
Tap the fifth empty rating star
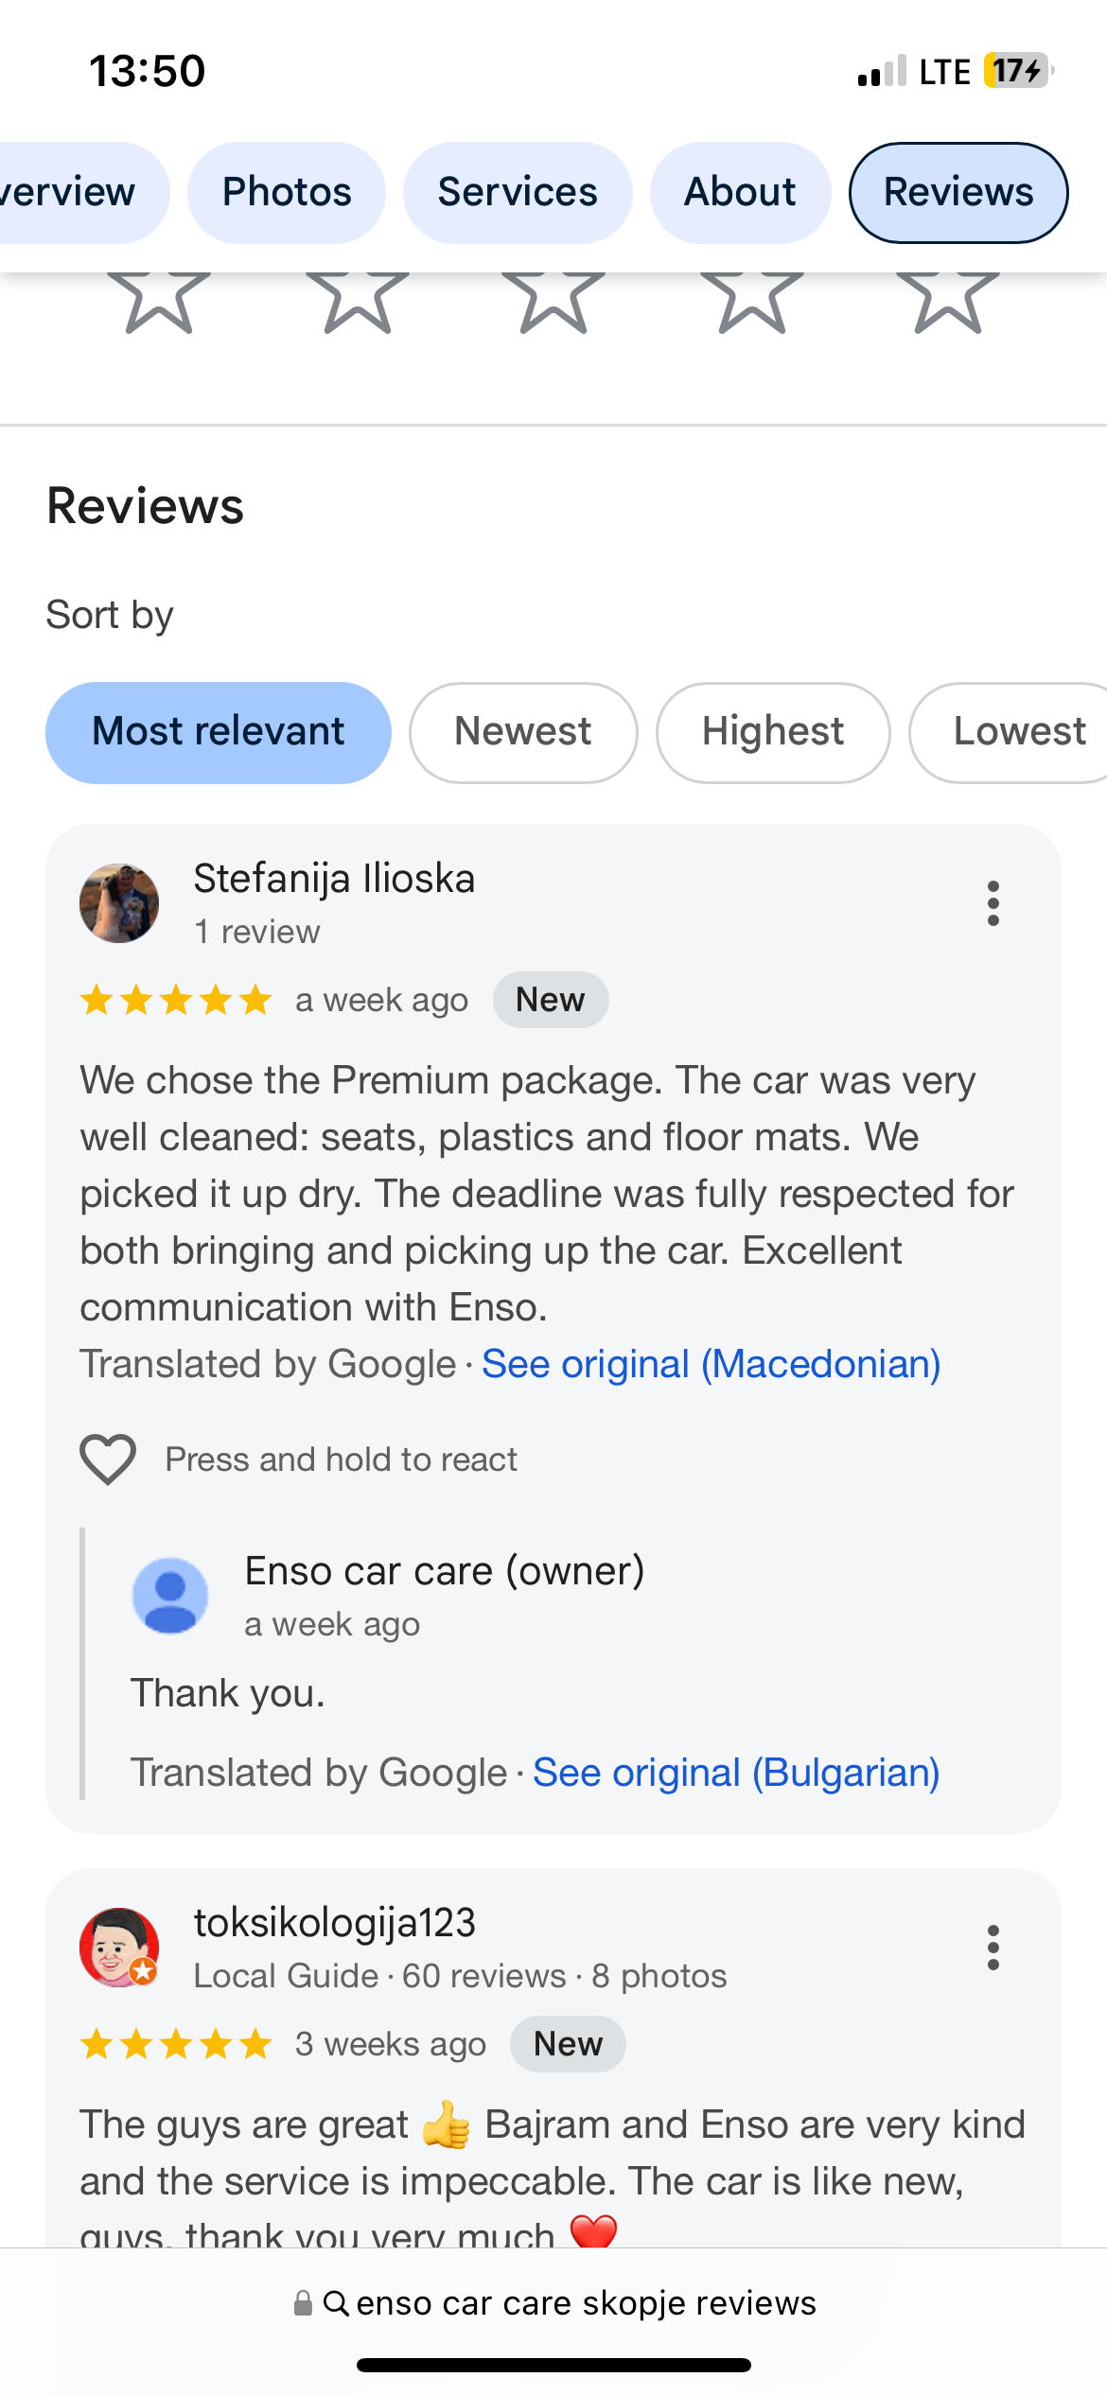click(x=948, y=299)
